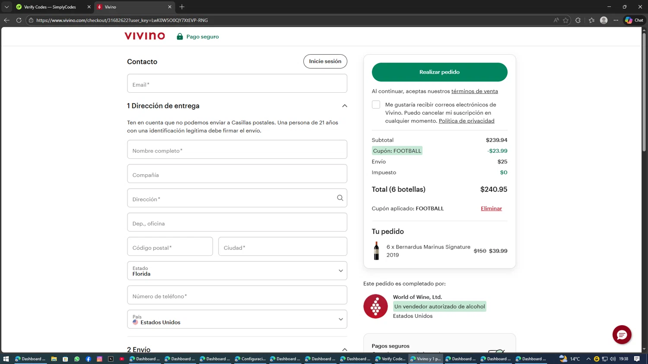This screenshot has width=648, height=364.
Task: Open the Estado Florida dropdown
Action: click(x=237, y=271)
